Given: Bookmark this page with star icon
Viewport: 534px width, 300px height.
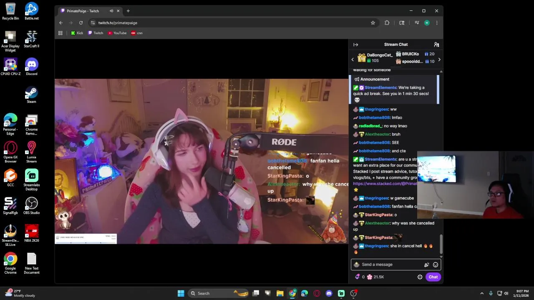Looking at the screenshot, I should pyautogui.click(x=373, y=23).
